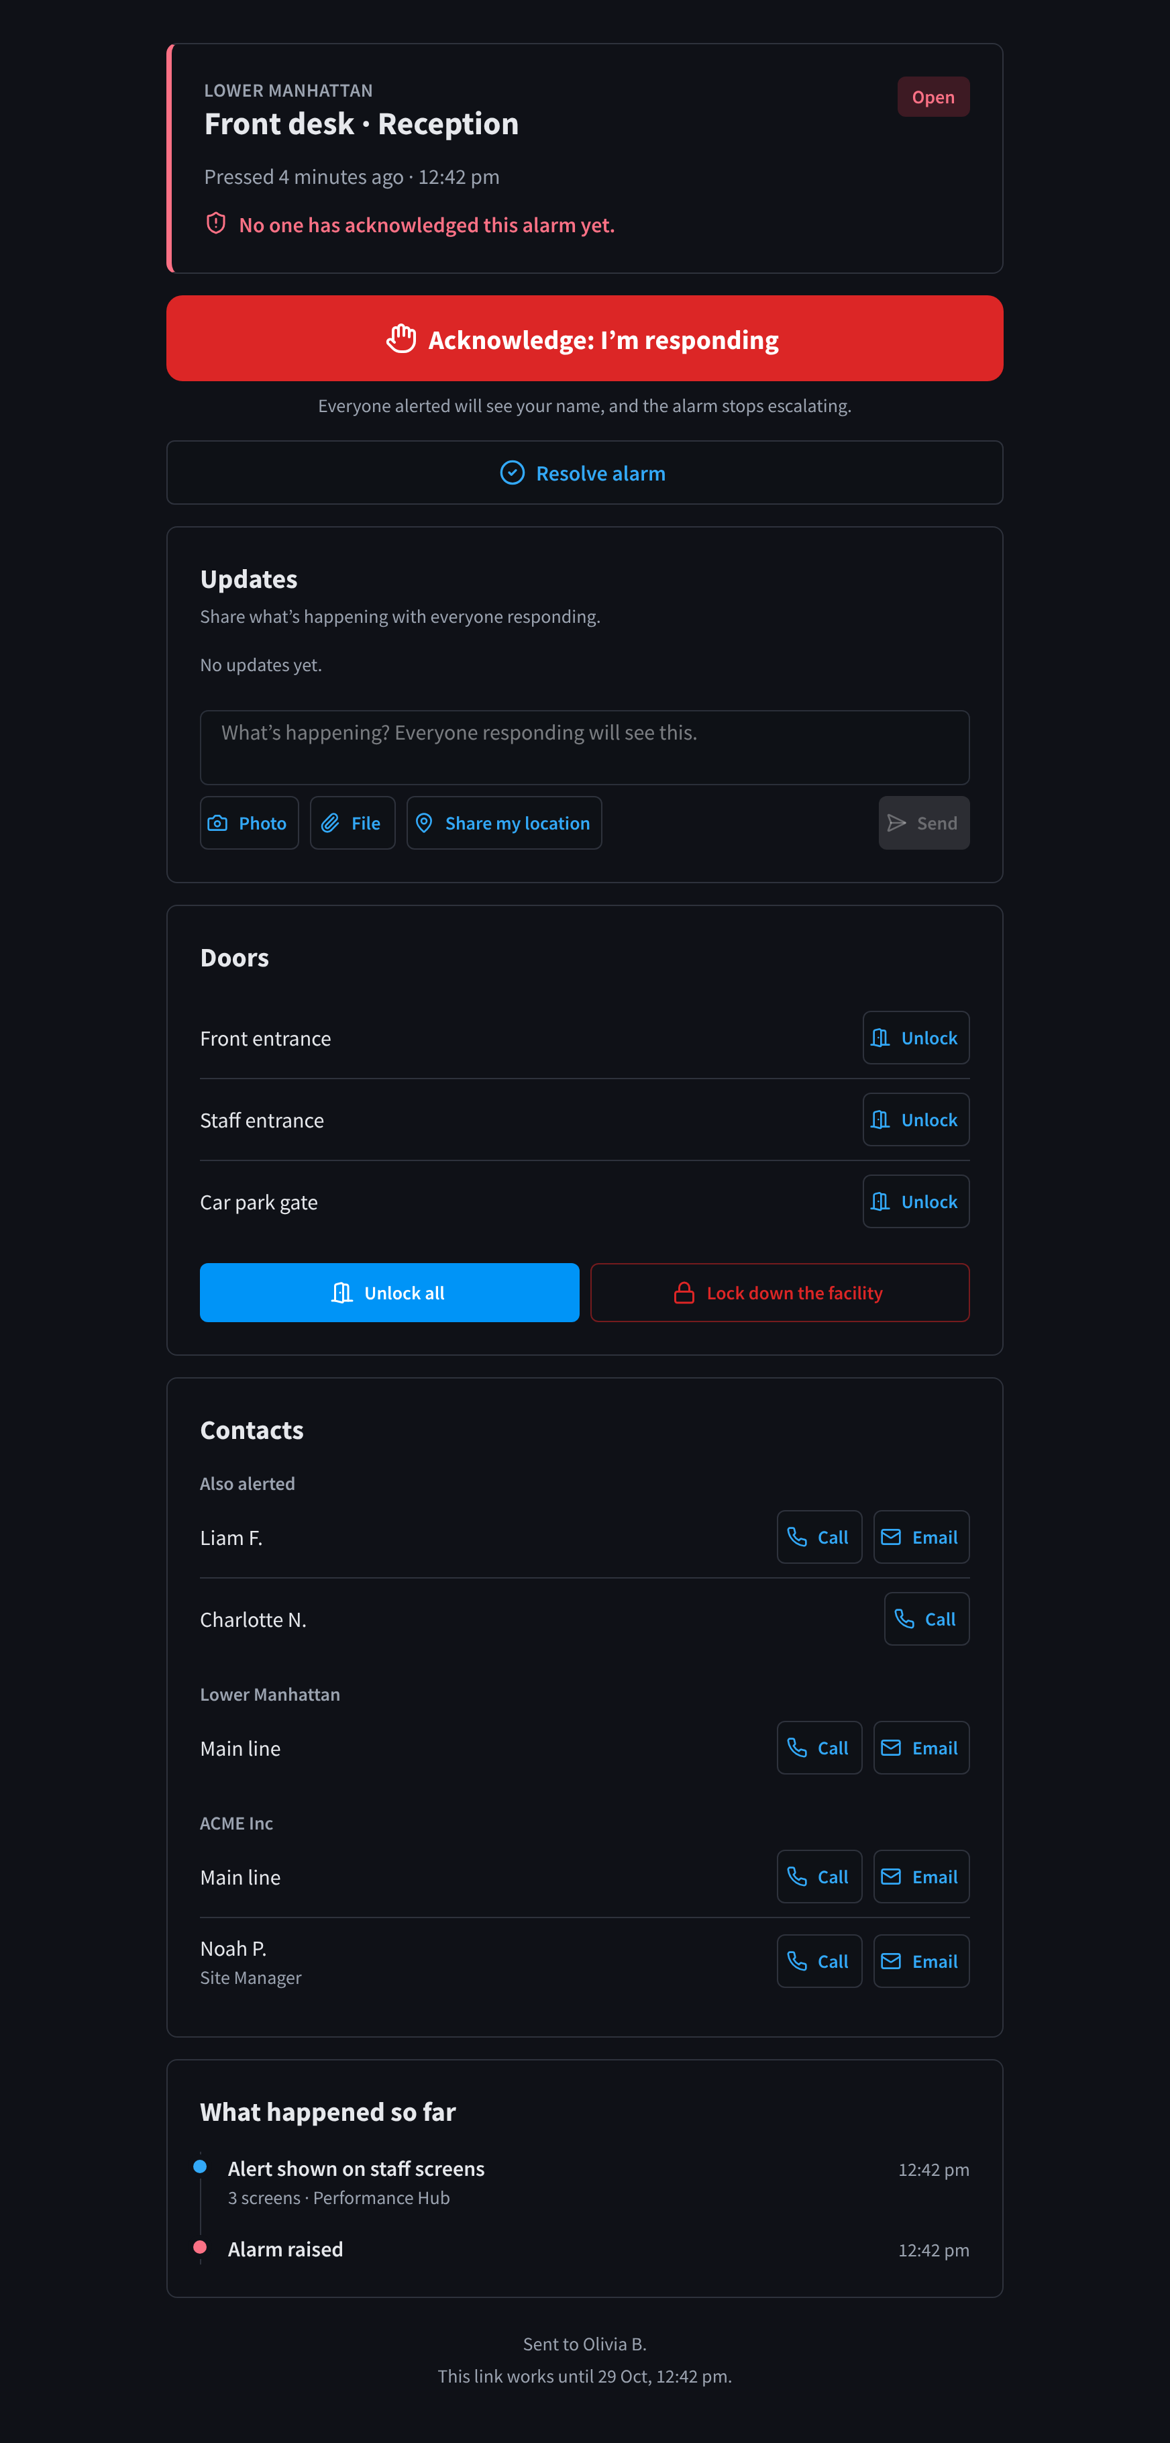Click the camera icon in the Photo button

click(217, 824)
